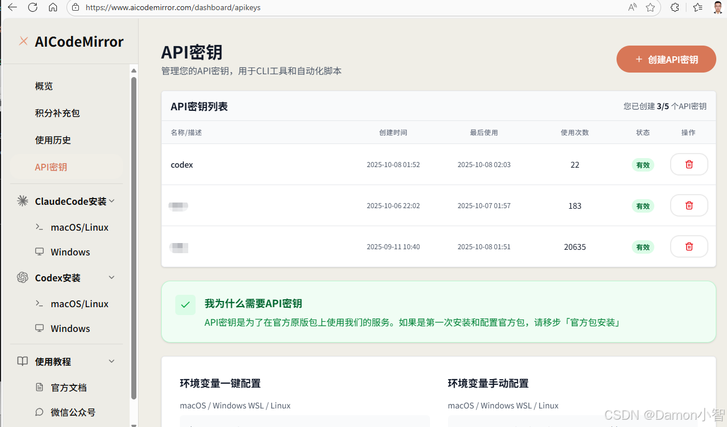Open macOS/Linux under ClaudeCode安装
727x427 pixels.
(79, 227)
